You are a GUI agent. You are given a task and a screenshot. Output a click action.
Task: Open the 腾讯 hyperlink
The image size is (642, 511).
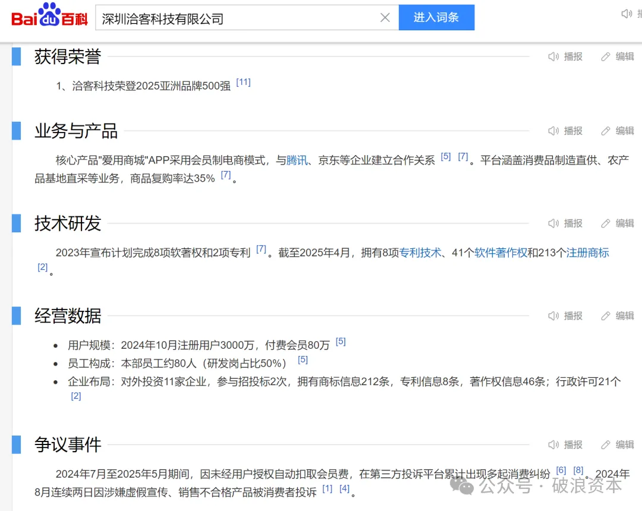click(x=297, y=160)
